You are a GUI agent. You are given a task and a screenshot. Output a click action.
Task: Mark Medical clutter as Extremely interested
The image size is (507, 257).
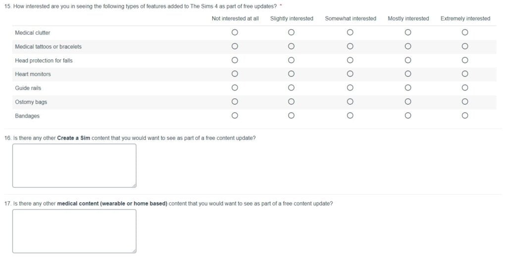464,32
